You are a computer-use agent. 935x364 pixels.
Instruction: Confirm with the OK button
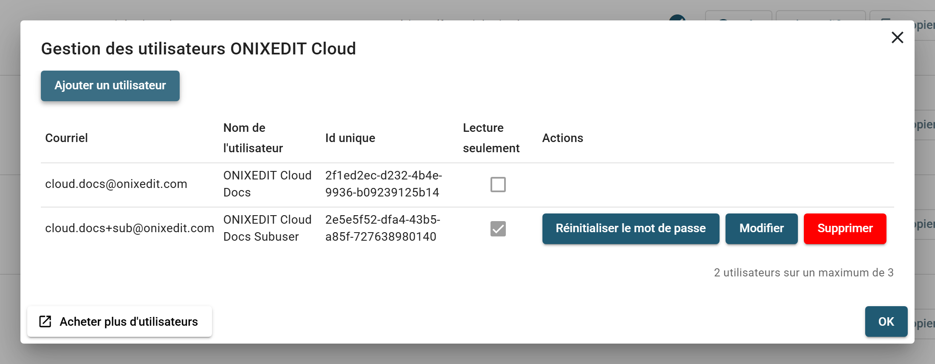(886, 321)
